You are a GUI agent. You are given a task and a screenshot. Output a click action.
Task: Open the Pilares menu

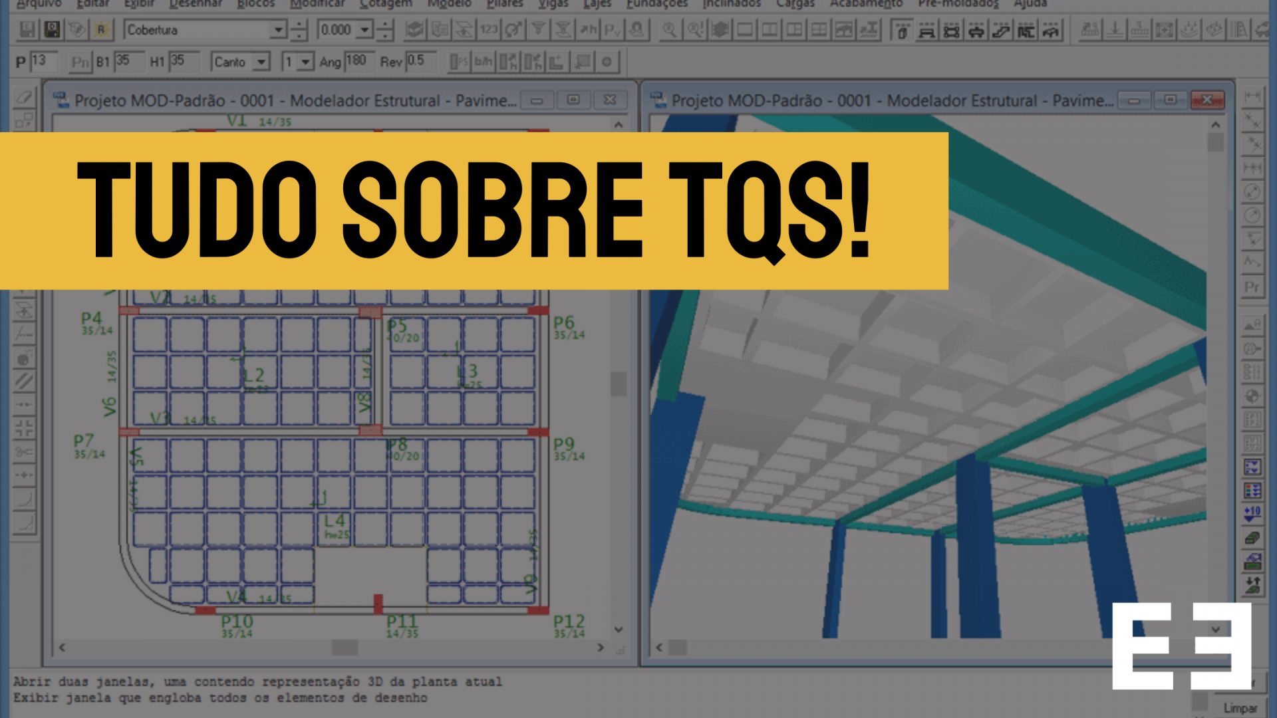coord(504,3)
